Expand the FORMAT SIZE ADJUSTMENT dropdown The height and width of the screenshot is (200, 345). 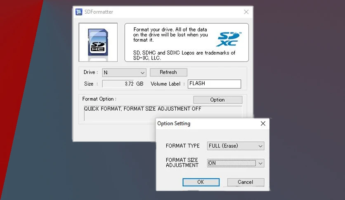coord(236,163)
